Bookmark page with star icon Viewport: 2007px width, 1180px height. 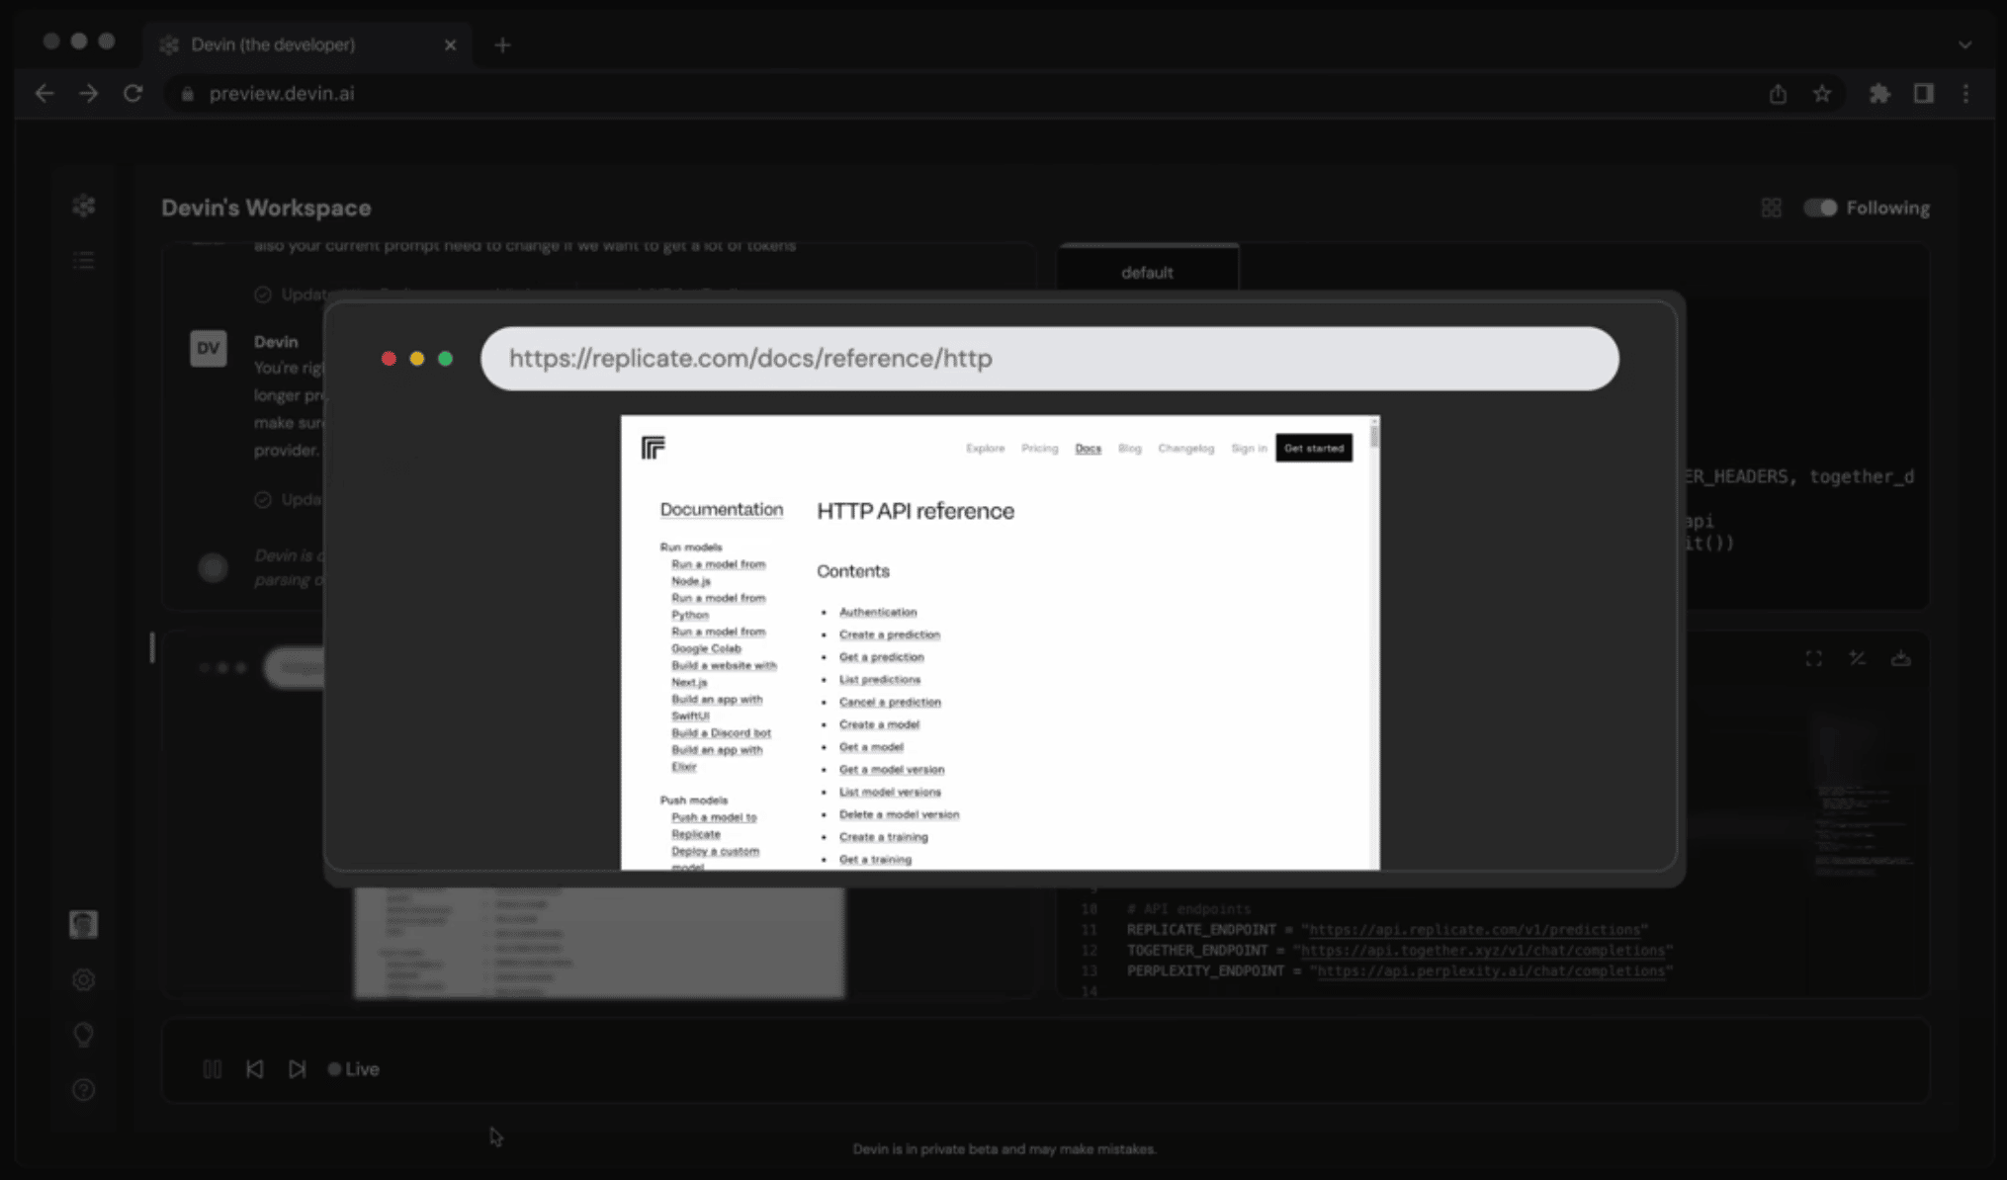point(1822,94)
